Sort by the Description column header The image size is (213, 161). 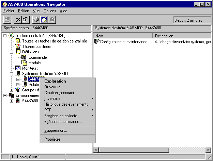coord(182,36)
